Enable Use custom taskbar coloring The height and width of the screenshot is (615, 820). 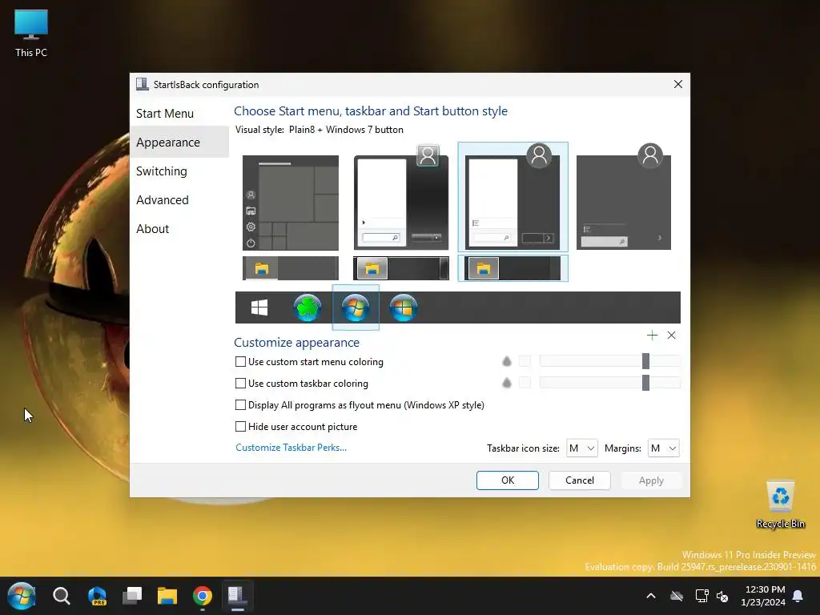240,384
